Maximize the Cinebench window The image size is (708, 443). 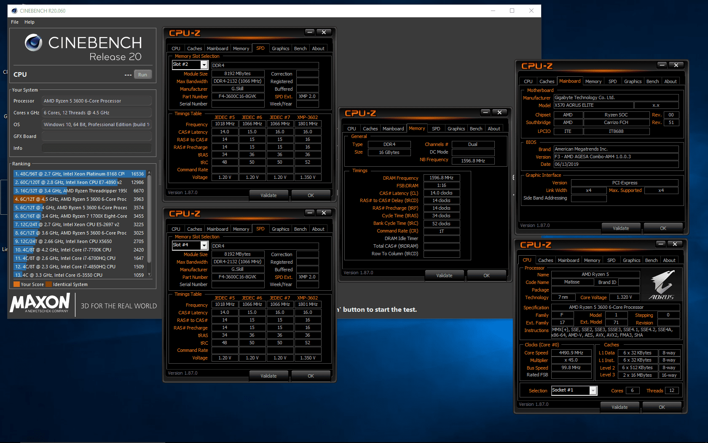point(512,11)
